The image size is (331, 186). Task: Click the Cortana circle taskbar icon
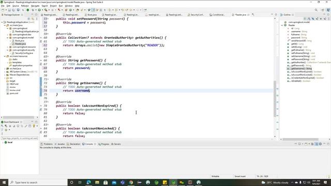[71, 182]
